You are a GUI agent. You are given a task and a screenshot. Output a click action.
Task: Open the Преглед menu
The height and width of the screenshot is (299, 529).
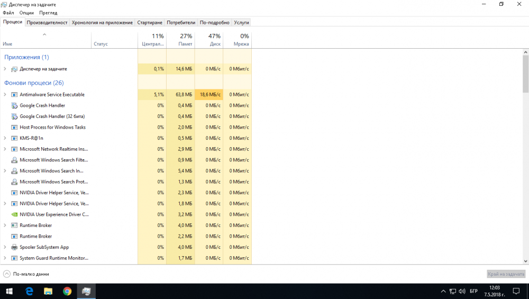48,13
